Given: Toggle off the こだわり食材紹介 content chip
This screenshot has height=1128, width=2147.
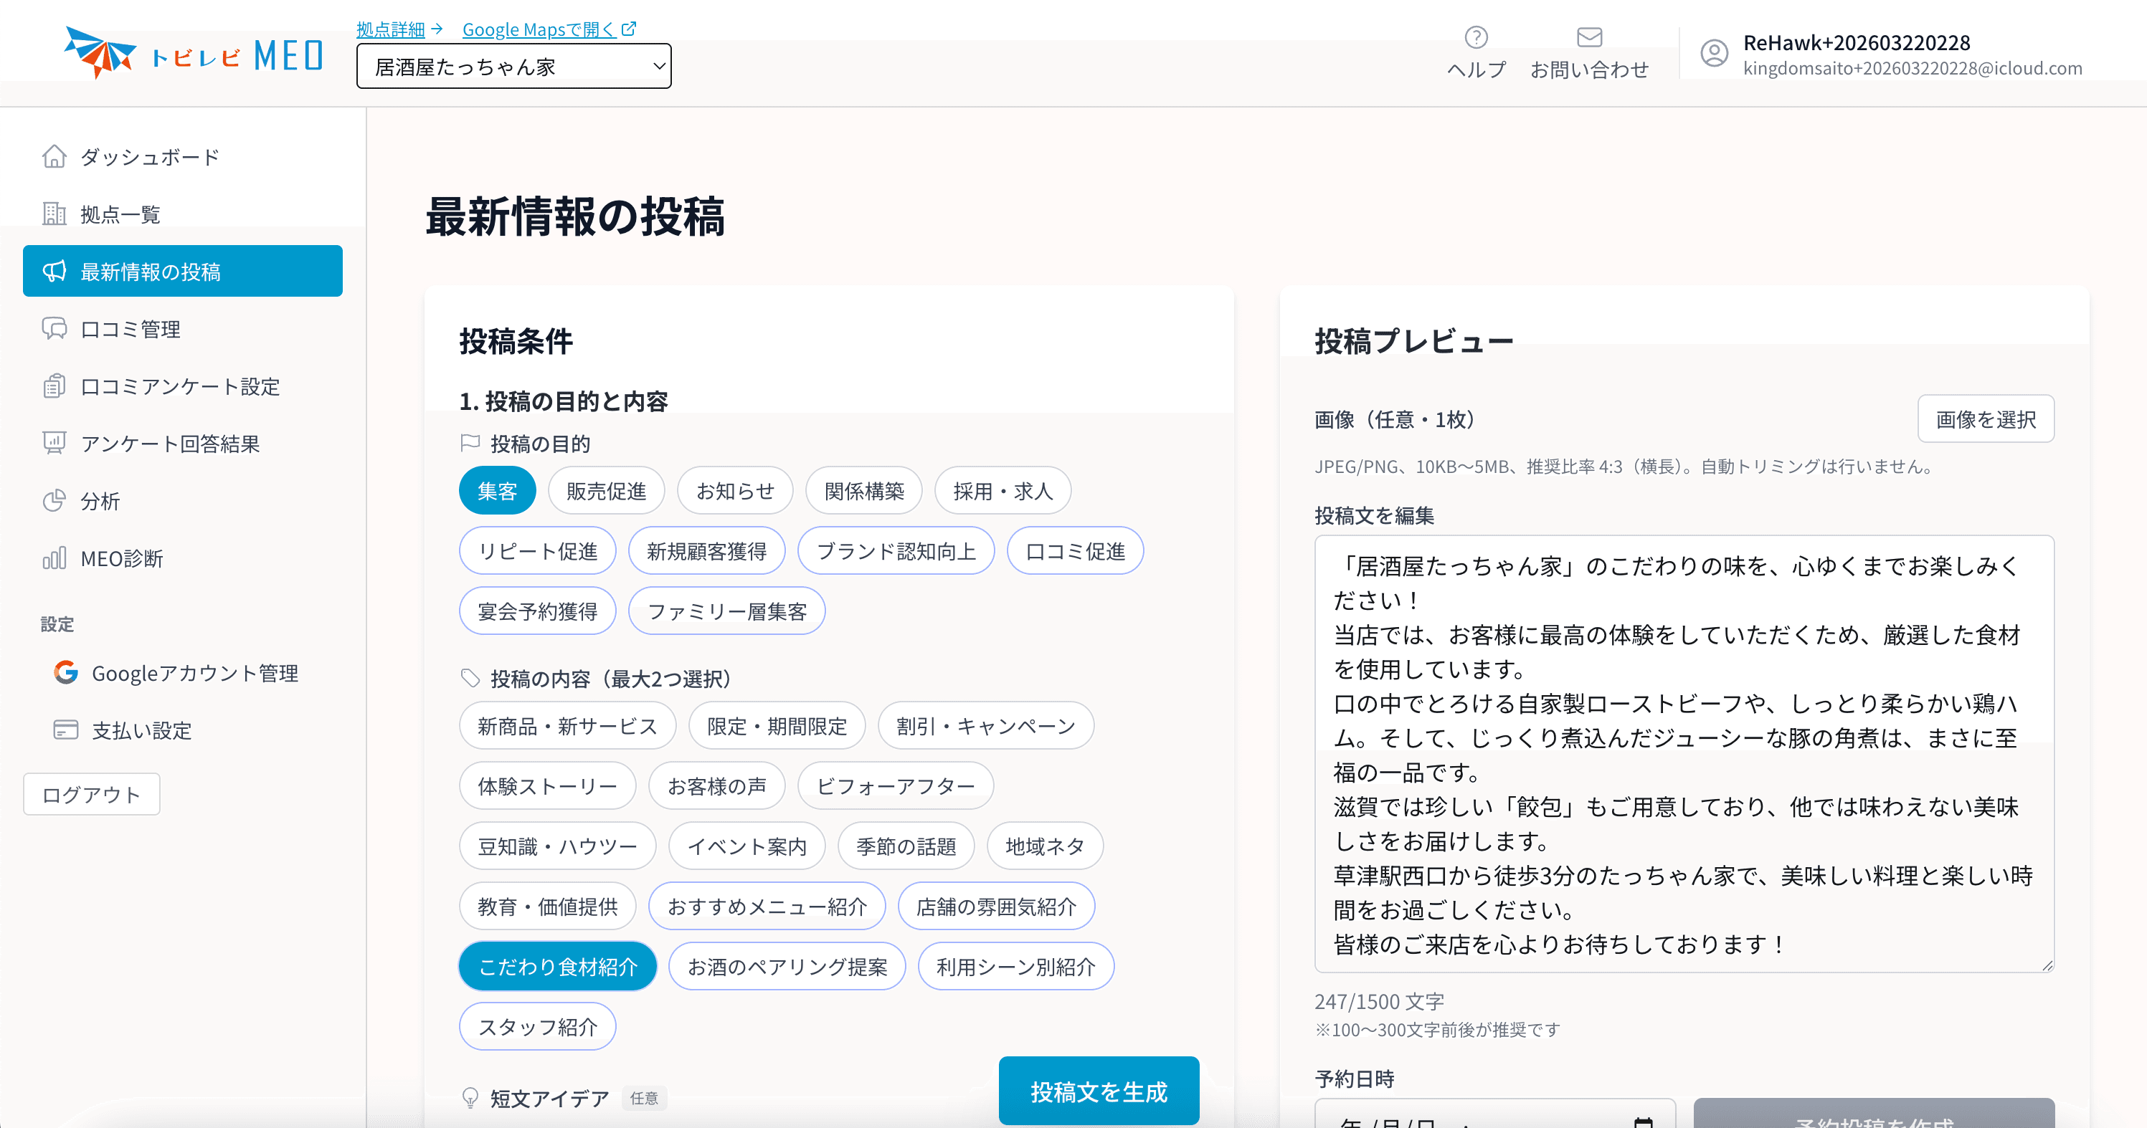Looking at the screenshot, I should (556, 965).
